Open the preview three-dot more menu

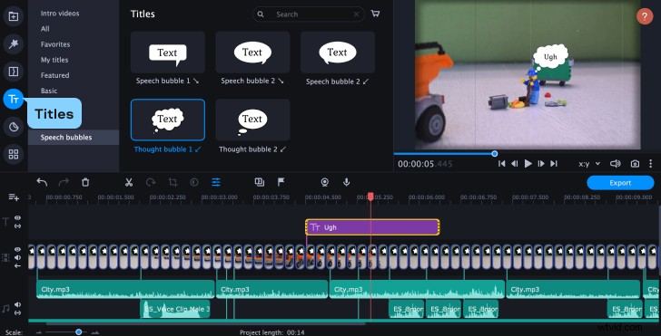point(650,164)
